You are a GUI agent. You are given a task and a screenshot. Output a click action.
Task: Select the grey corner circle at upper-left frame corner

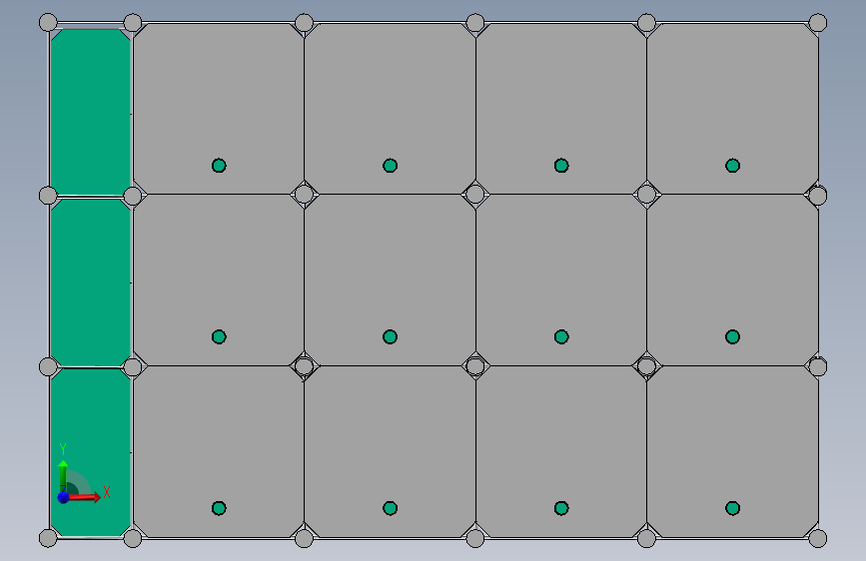coord(48,23)
